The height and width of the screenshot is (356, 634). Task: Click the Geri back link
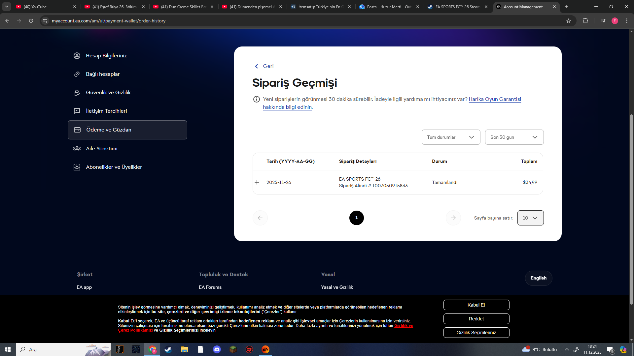[x=264, y=66]
